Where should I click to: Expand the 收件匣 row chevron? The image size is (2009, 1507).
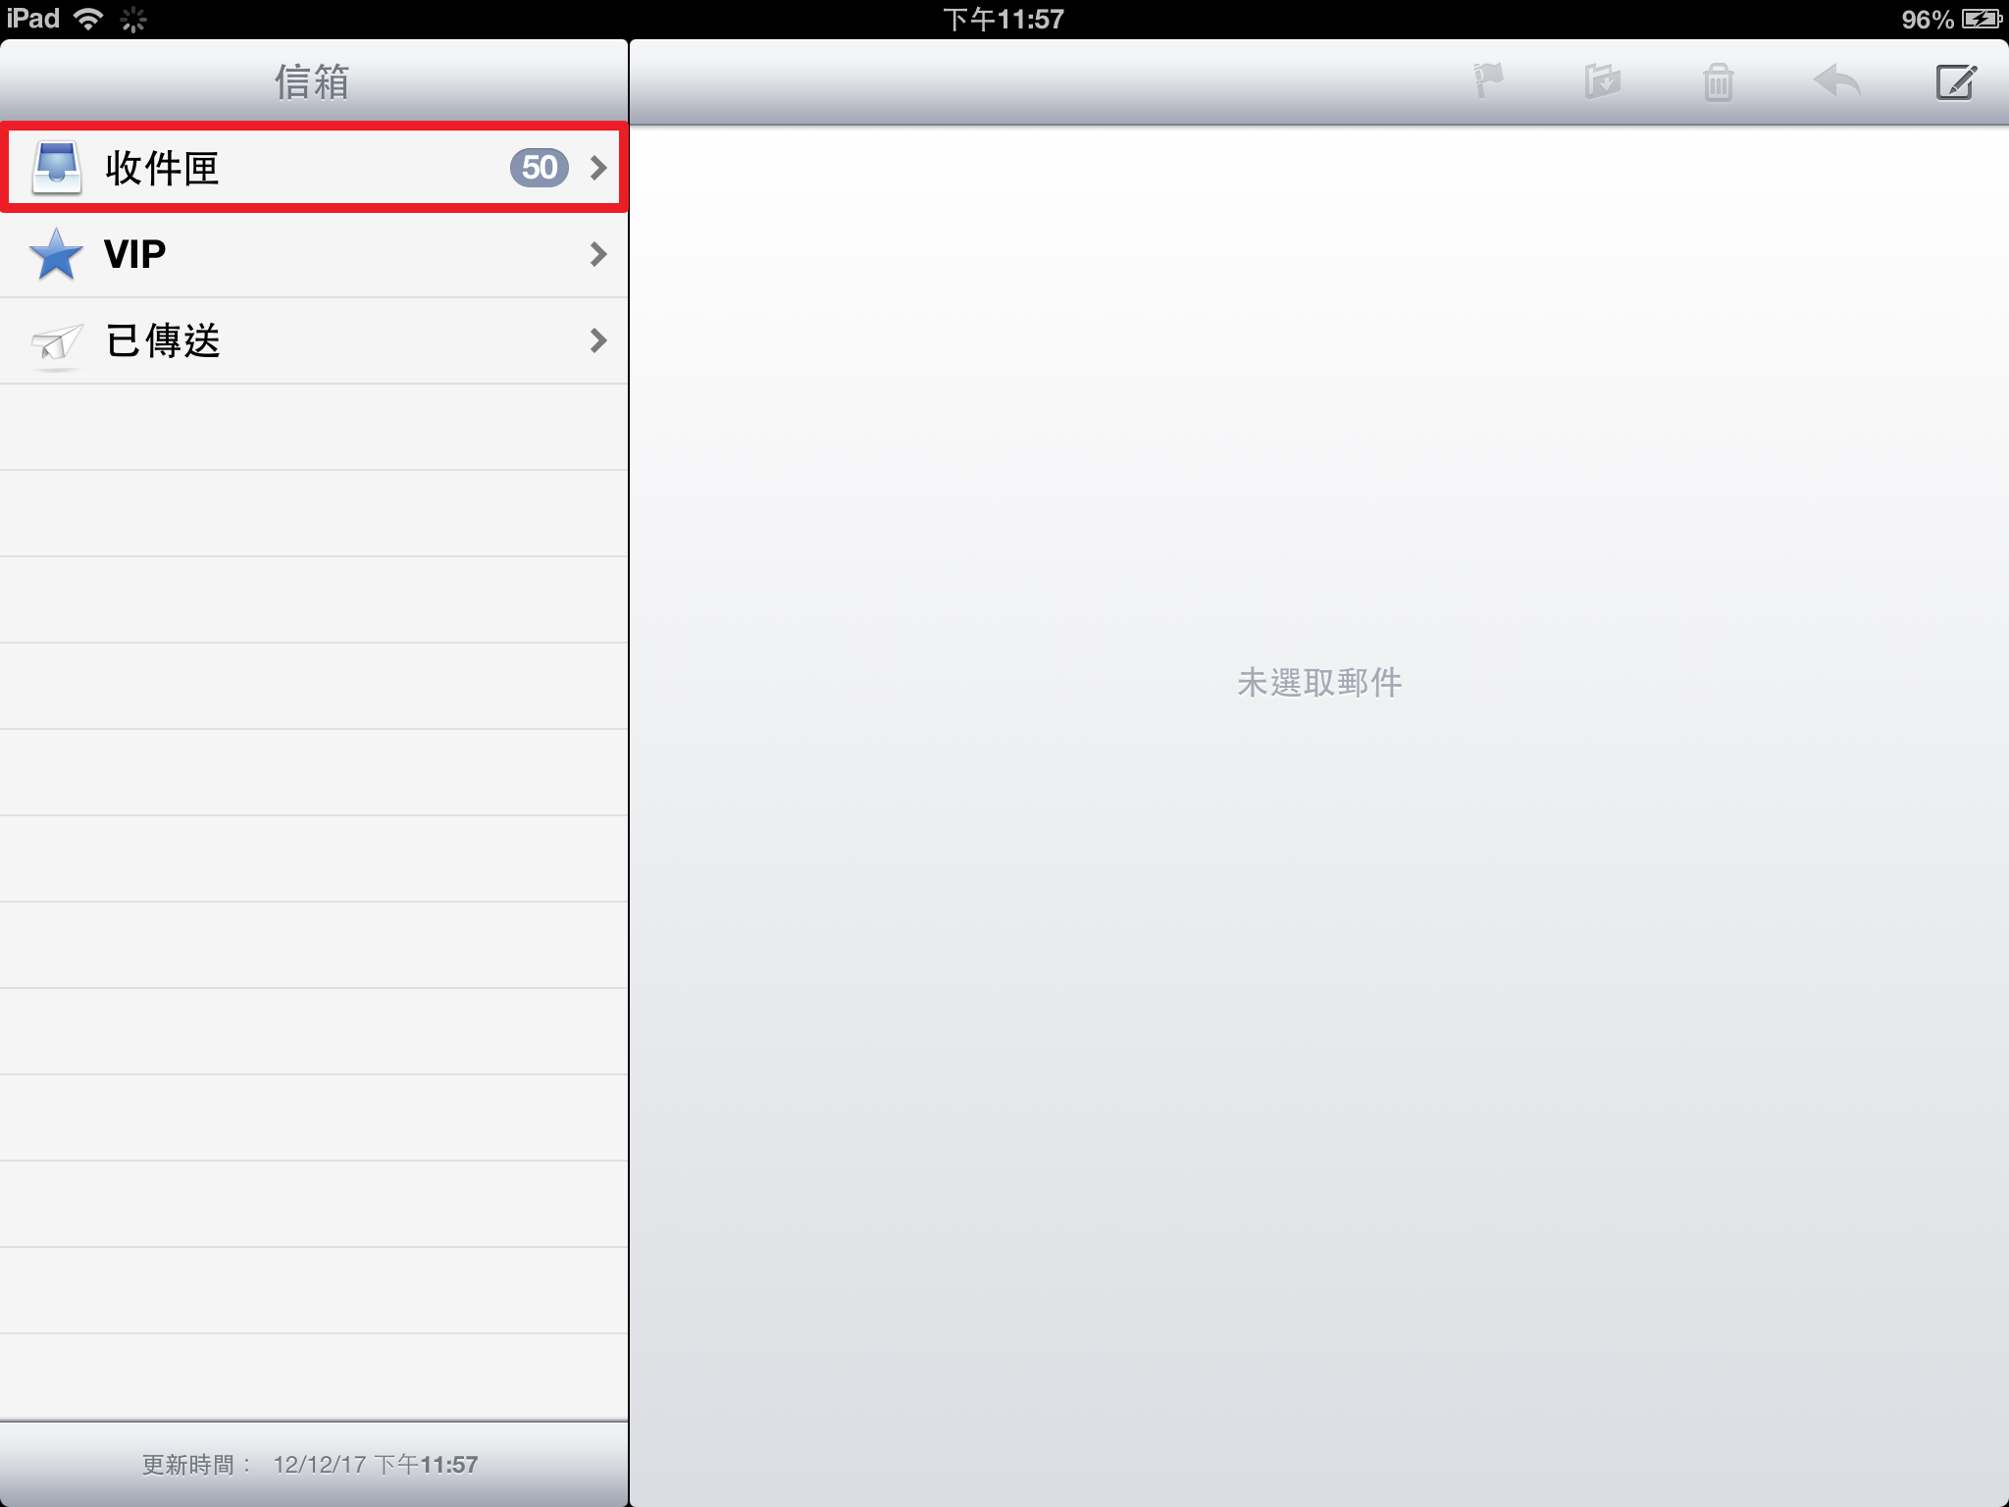coord(598,168)
